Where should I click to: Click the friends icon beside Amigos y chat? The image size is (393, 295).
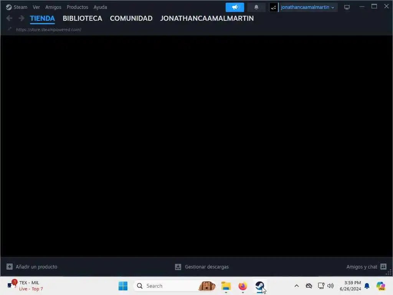(383, 267)
